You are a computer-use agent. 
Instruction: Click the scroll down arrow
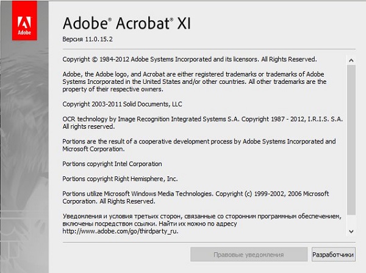(x=351, y=232)
